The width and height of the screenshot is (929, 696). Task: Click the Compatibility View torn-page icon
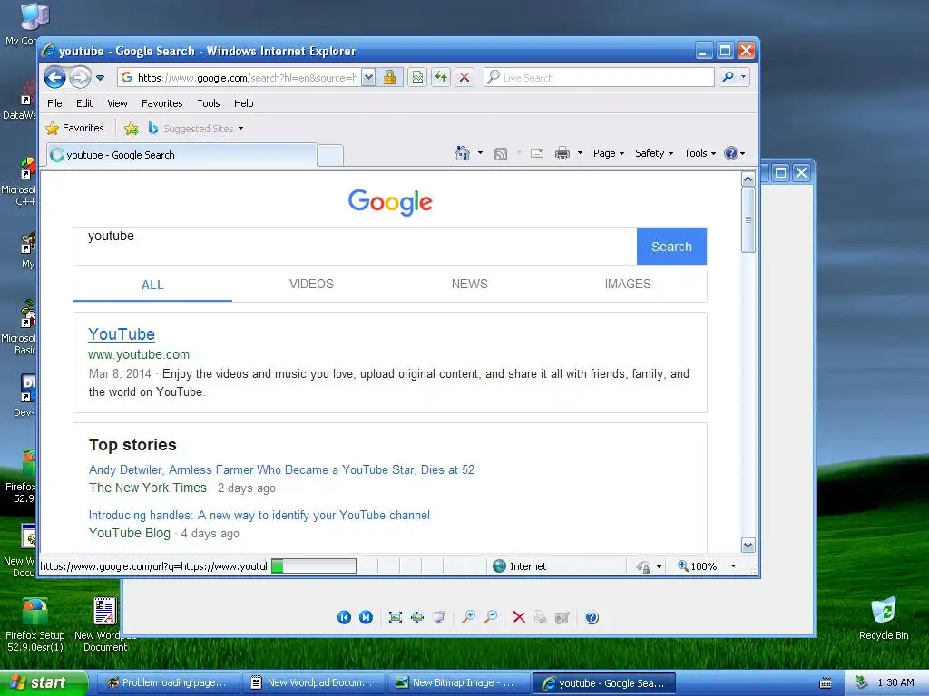(x=417, y=78)
